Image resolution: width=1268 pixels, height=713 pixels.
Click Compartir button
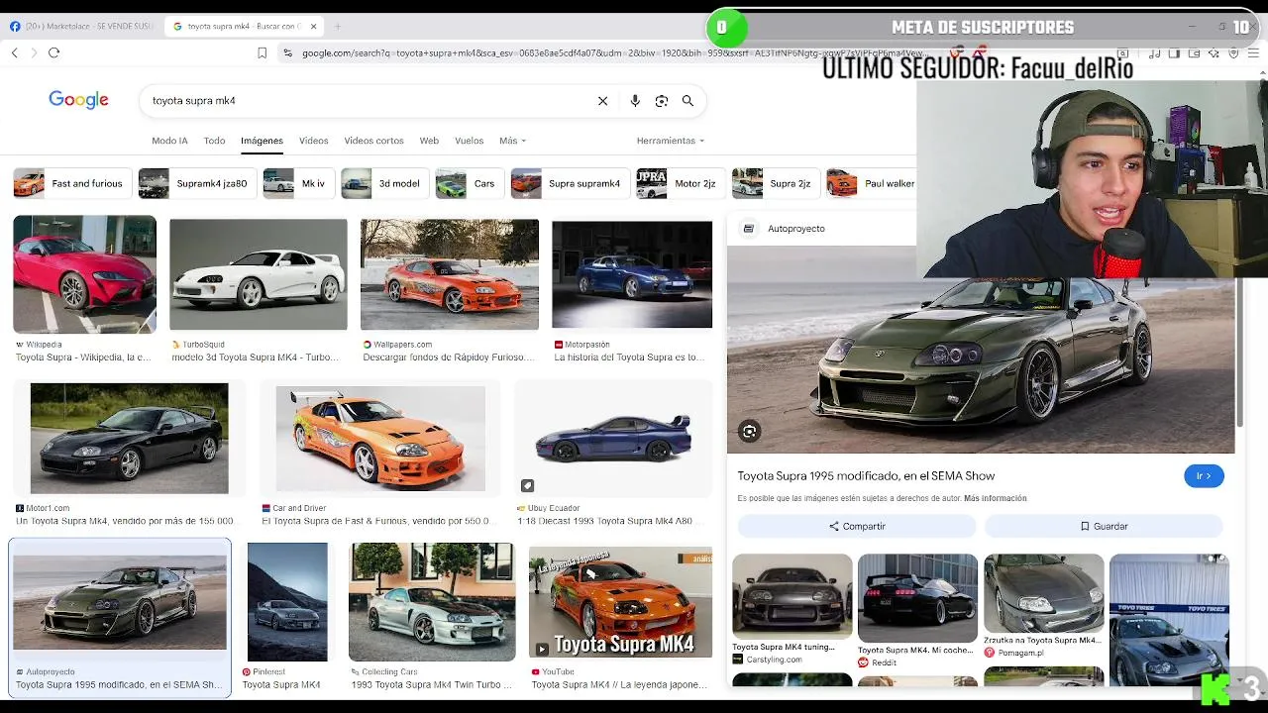point(857,526)
